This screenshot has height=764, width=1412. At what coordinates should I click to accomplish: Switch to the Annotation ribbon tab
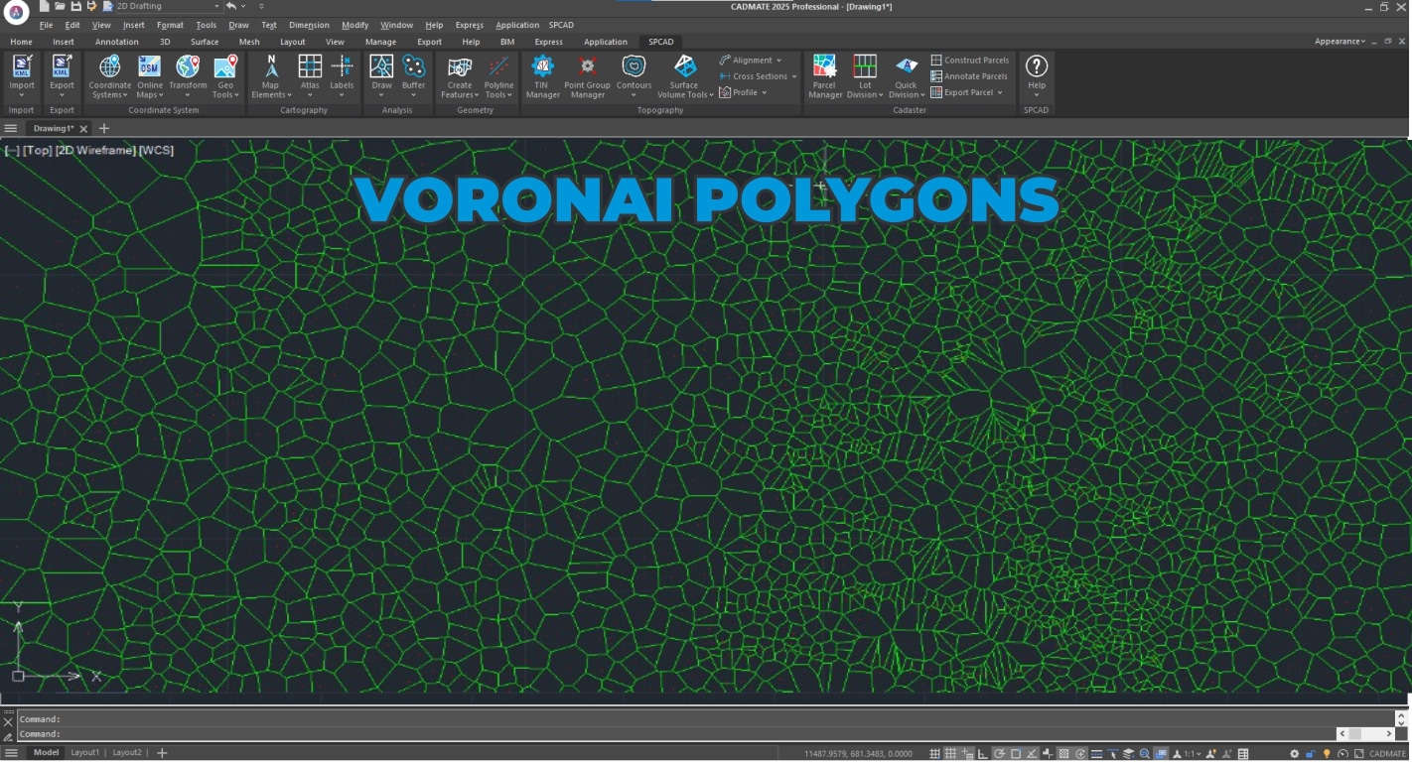point(116,42)
